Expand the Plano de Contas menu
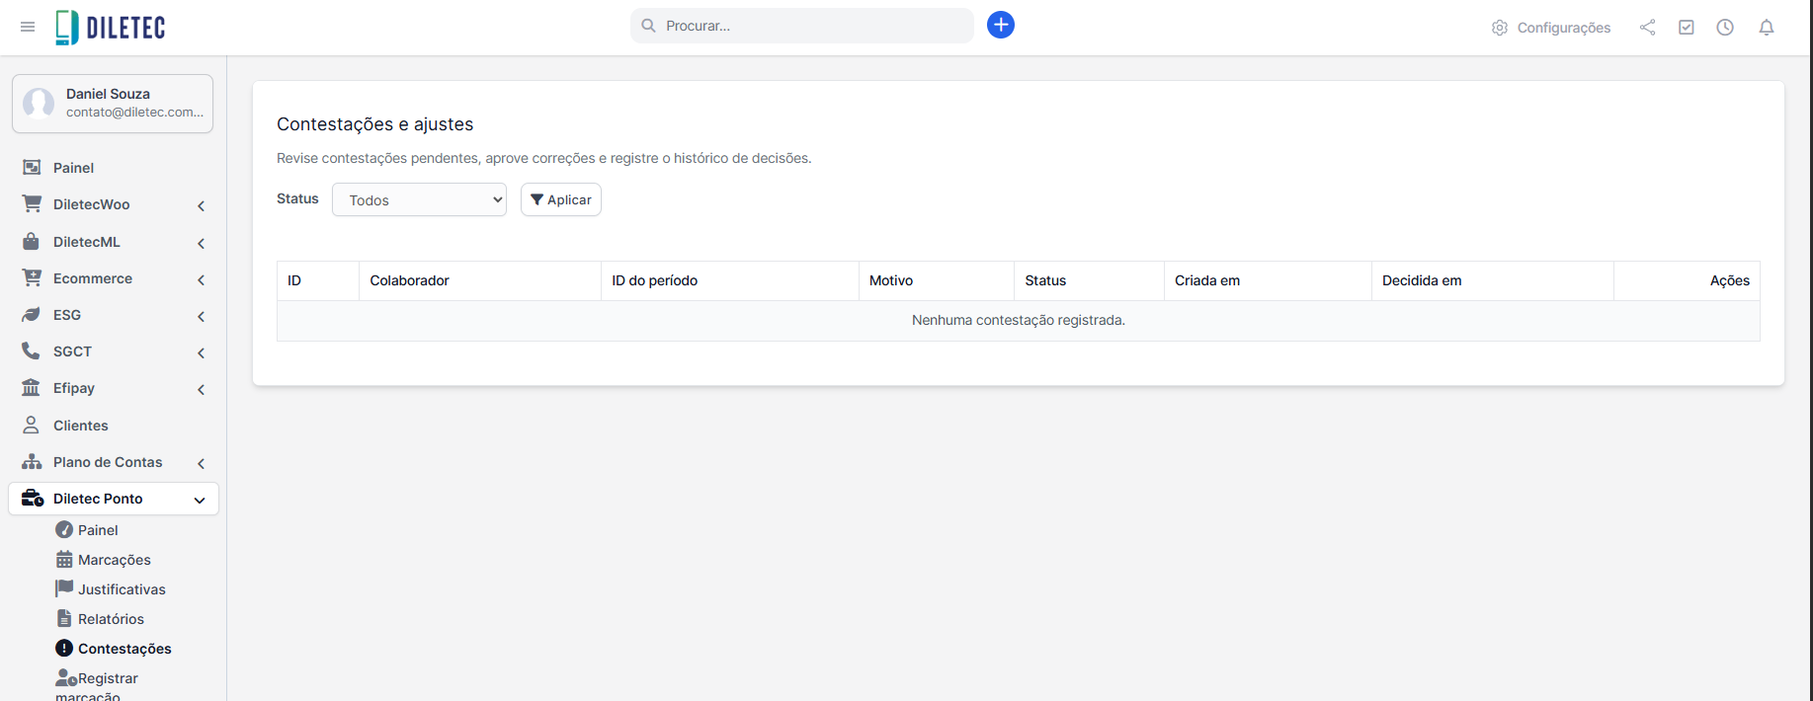This screenshot has width=1813, height=701. (114, 462)
